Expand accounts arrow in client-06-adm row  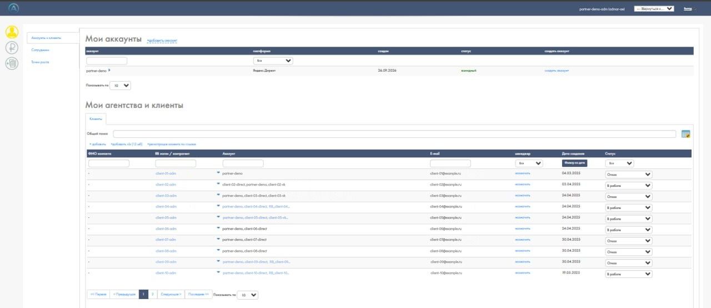(x=218, y=228)
